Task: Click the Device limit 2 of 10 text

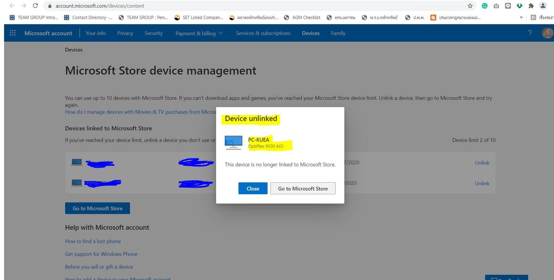Action: 474,140
